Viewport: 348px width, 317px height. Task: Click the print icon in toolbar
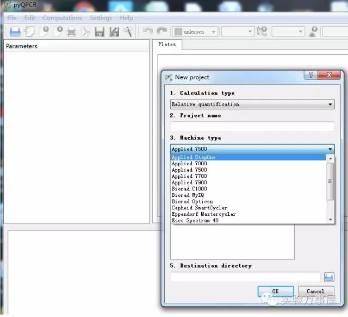tap(71, 32)
